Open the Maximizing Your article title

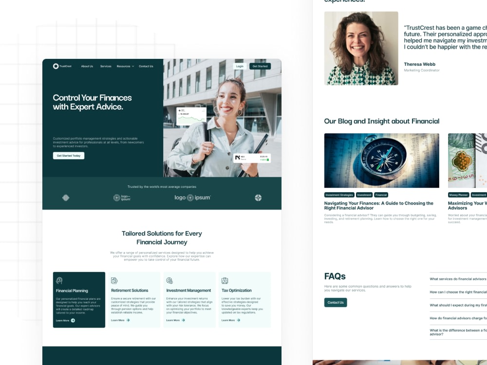[467, 205]
